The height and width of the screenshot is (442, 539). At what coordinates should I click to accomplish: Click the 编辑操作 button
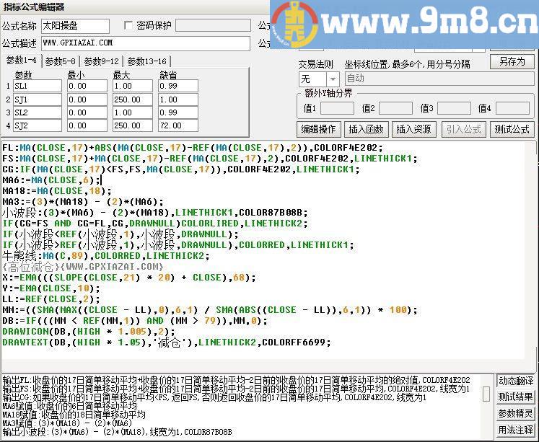point(318,129)
